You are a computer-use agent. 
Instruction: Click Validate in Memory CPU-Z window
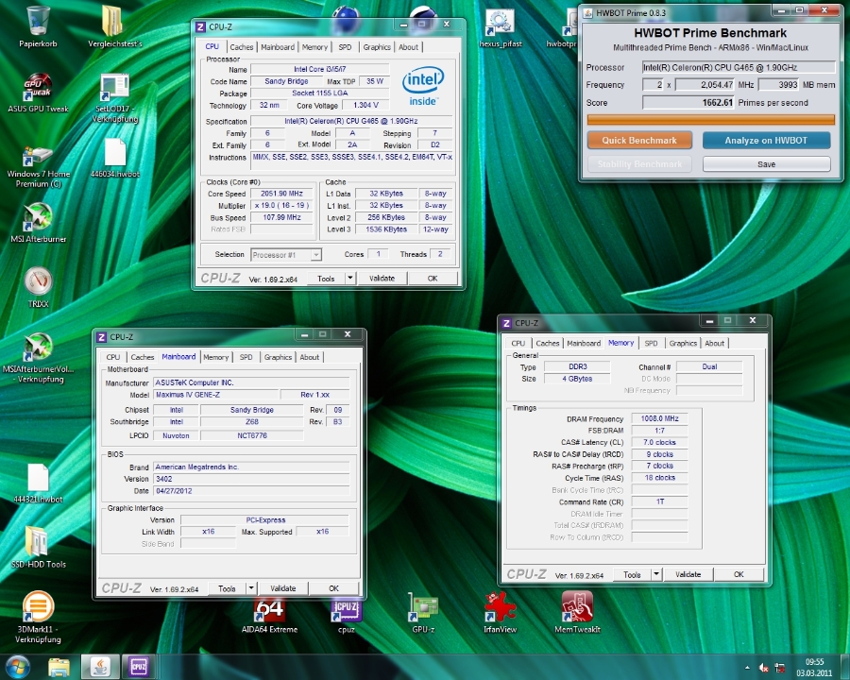(x=688, y=574)
